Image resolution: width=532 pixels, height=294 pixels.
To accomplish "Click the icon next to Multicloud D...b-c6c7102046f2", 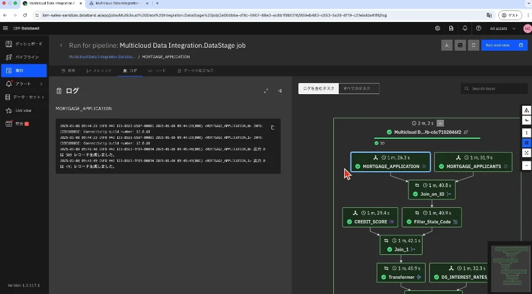I will point(466,132).
